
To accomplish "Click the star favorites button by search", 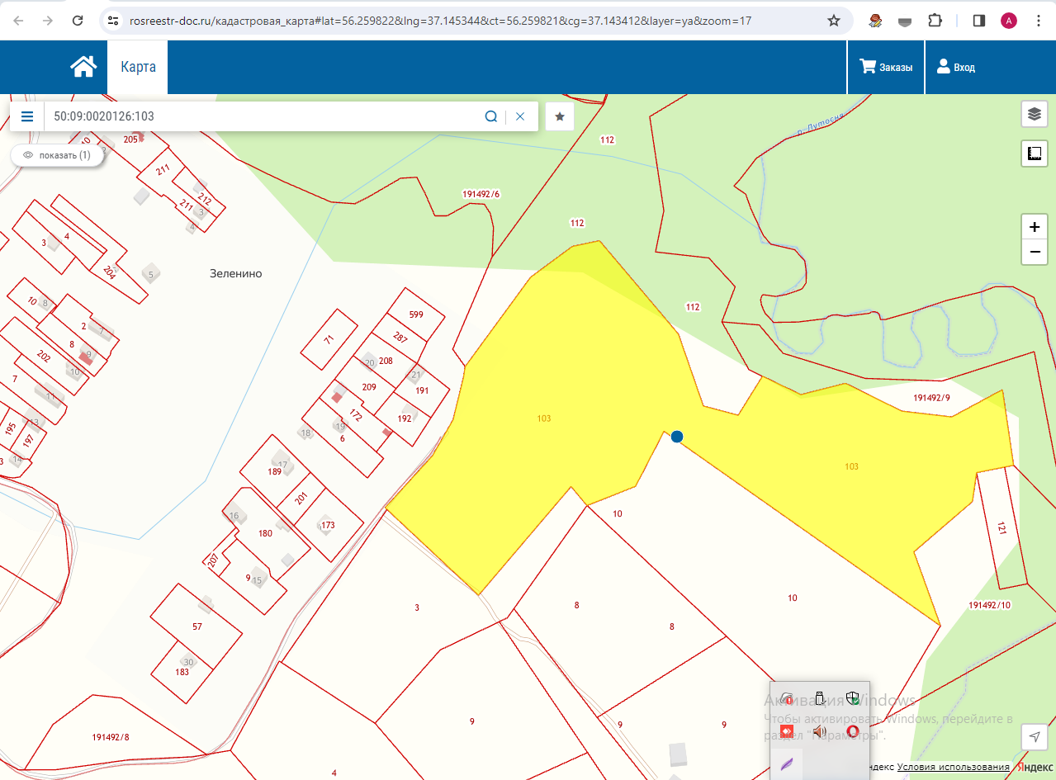I will tap(560, 116).
